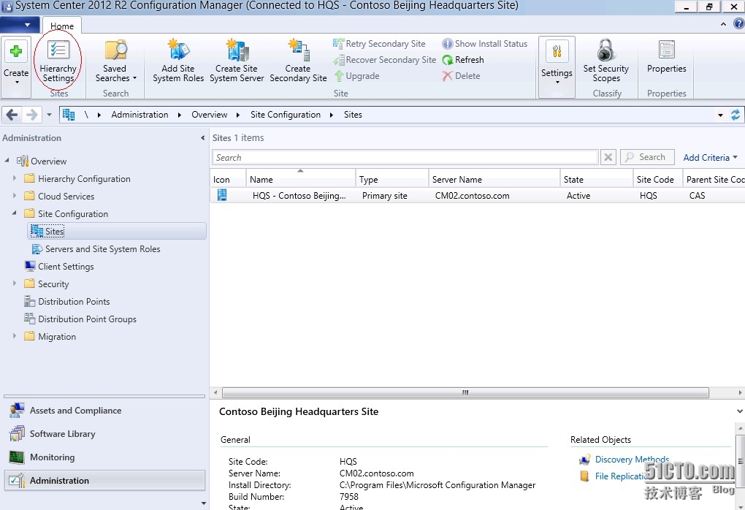Image resolution: width=745 pixels, height=510 pixels.
Task: Open Properties from the ribbon
Action: click(666, 57)
